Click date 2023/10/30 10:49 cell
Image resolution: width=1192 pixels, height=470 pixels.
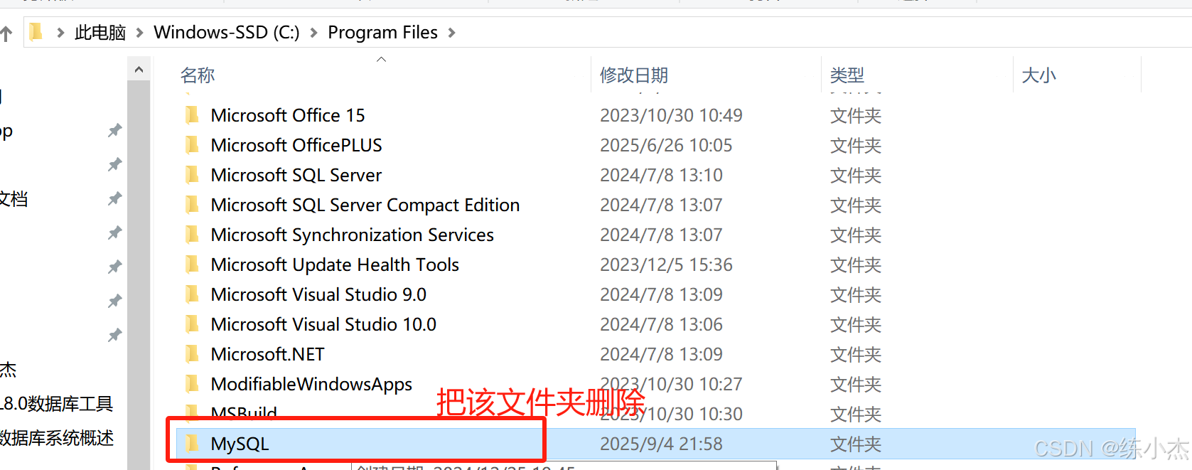(671, 115)
